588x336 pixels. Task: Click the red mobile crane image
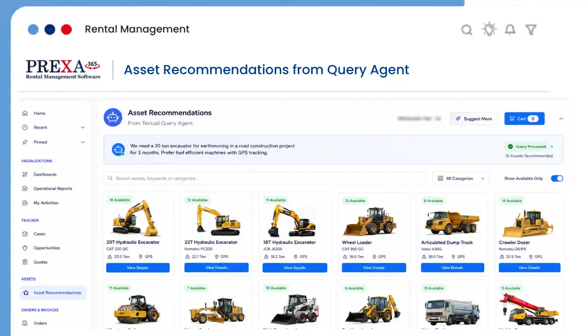(x=529, y=309)
